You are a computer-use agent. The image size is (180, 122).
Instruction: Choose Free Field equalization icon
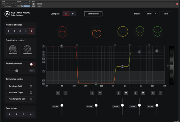click(13, 50)
